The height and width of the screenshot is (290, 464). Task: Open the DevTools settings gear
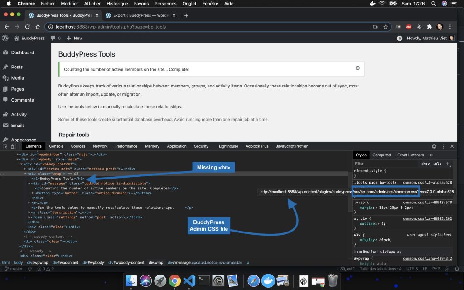coord(434,146)
